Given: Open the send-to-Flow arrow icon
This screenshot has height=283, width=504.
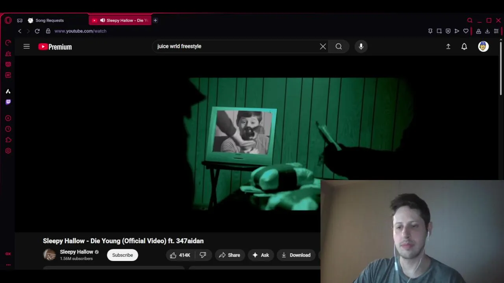Looking at the screenshot, I should click(x=457, y=31).
